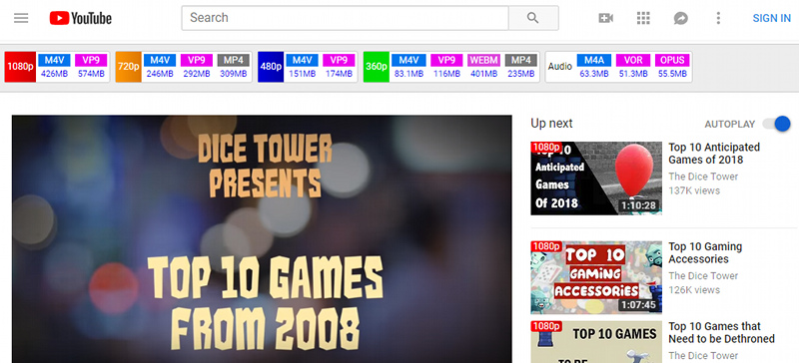Download audio M4A 63.3MB
799x363 pixels.
pos(594,67)
